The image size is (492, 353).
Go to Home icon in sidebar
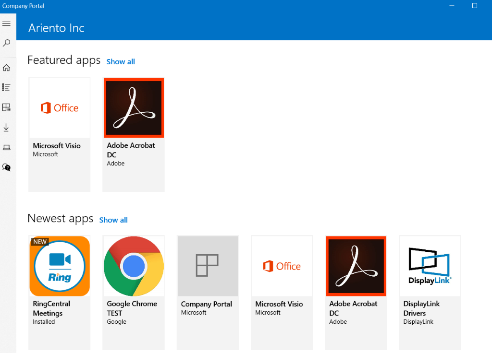(x=7, y=68)
